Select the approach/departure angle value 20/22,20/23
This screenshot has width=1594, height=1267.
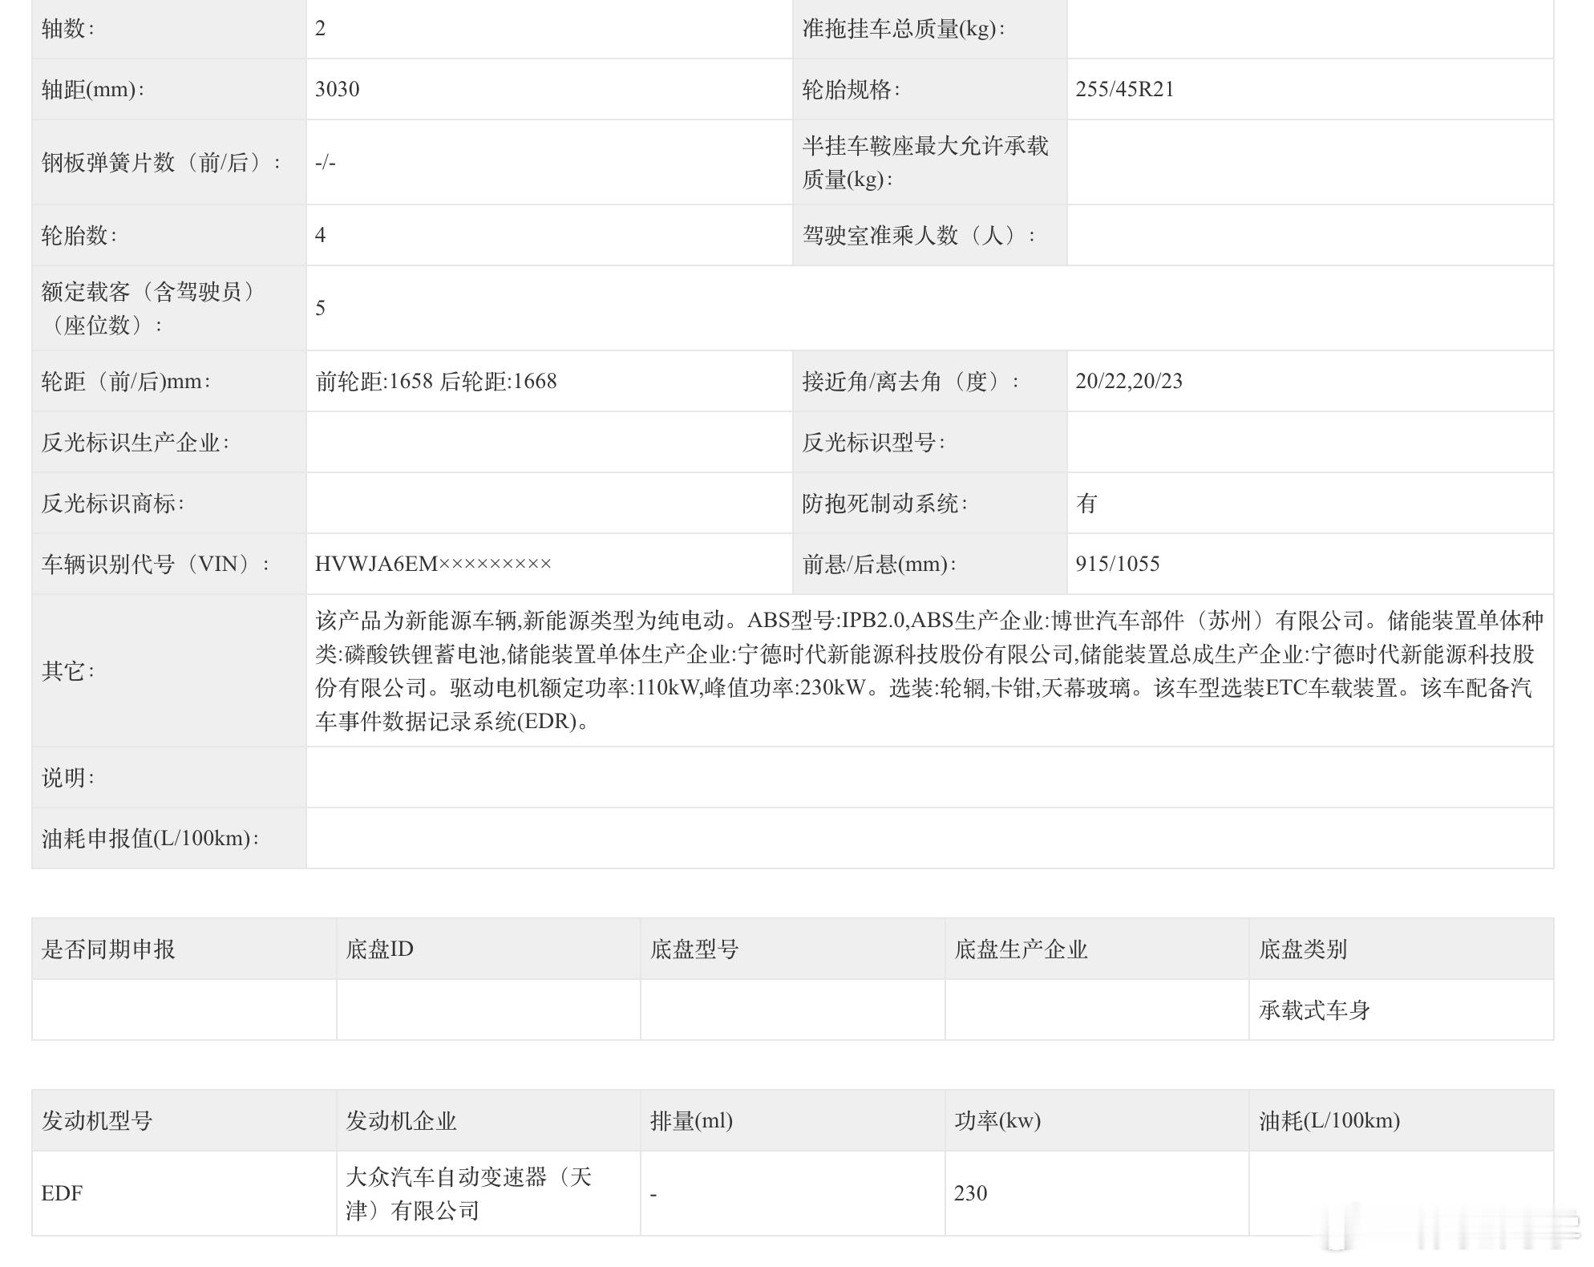[1128, 381]
